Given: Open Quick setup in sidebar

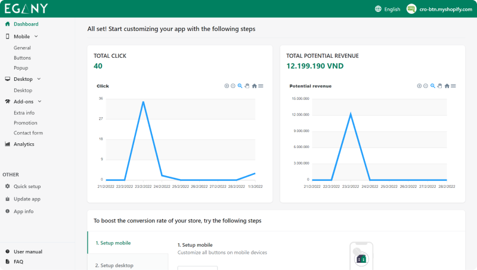Looking at the screenshot, I should (27, 186).
